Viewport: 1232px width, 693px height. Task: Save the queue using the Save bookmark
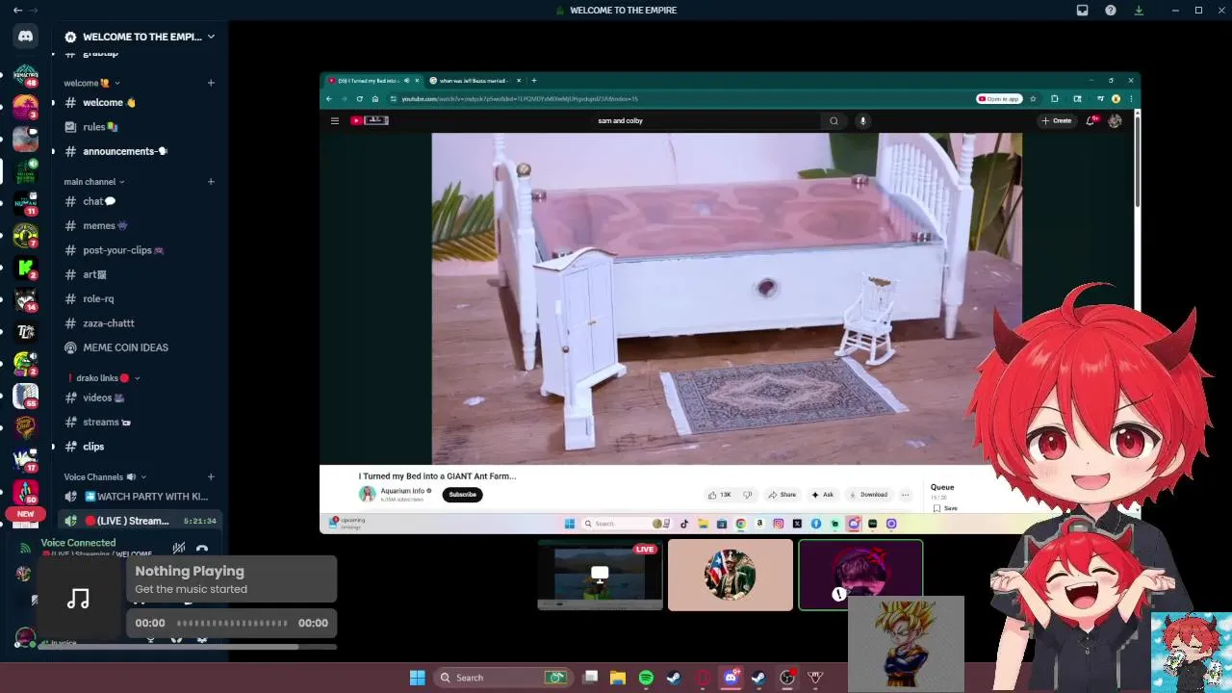[x=945, y=508]
